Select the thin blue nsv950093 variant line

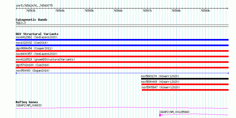click(x=122, y=73)
